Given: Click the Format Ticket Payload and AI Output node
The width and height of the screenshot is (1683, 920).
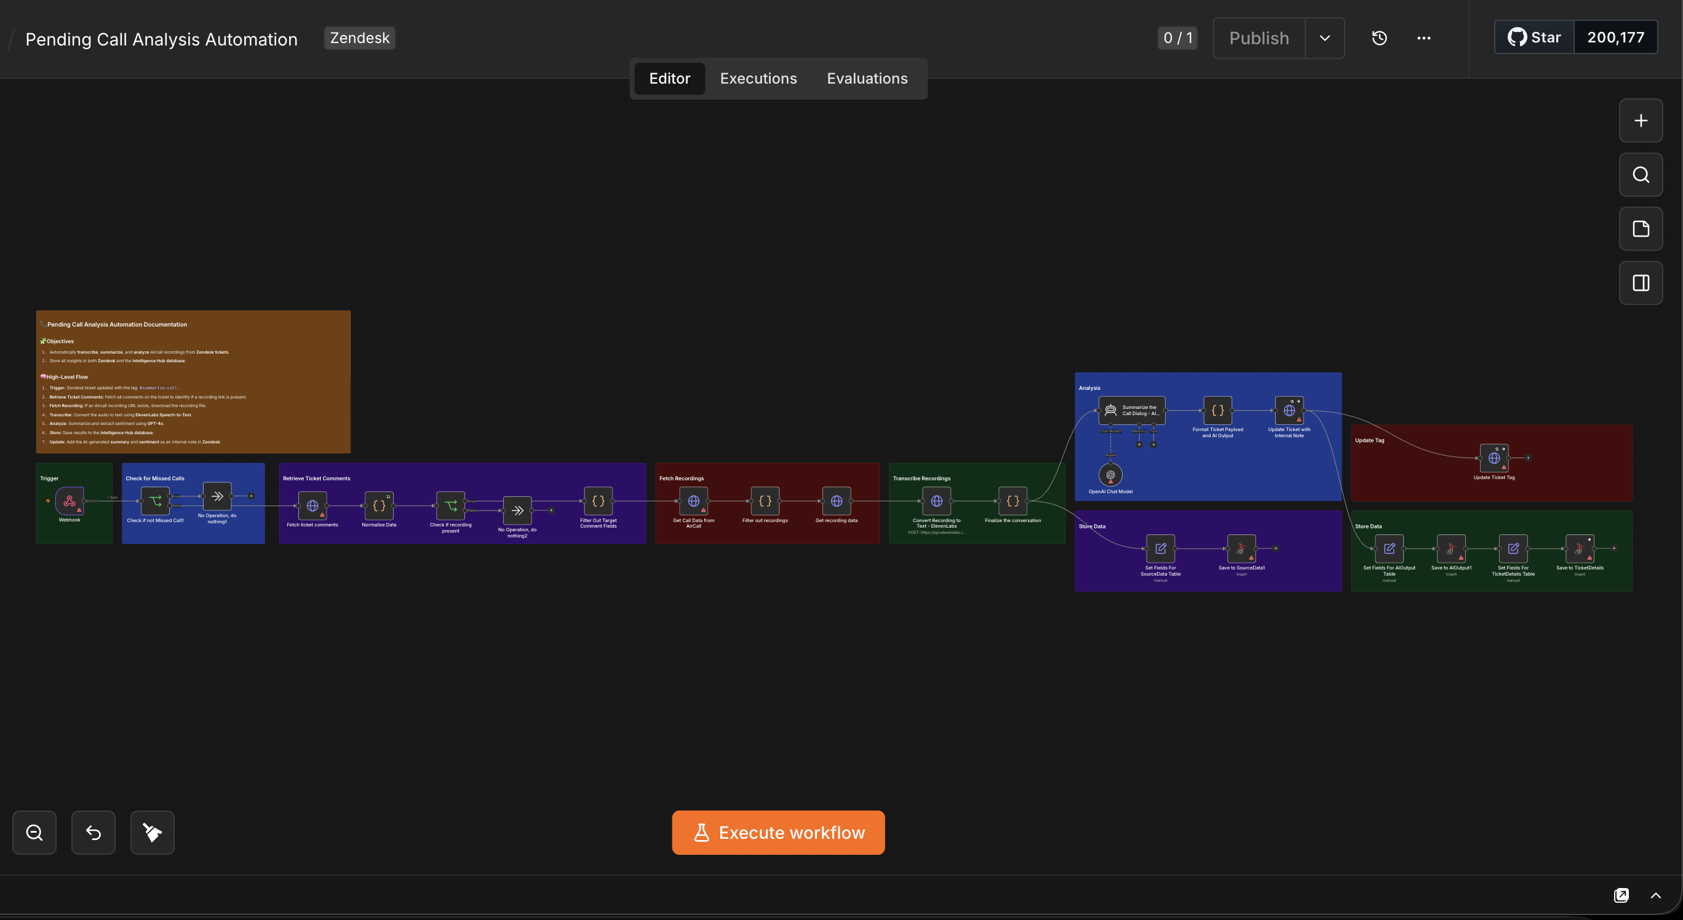Looking at the screenshot, I should (1218, 410).
